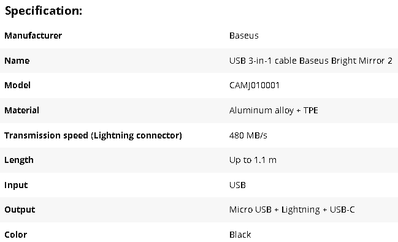This screenshot has height=242, width=398.
Task: Click the Name row label
Action: pos(17,61)
